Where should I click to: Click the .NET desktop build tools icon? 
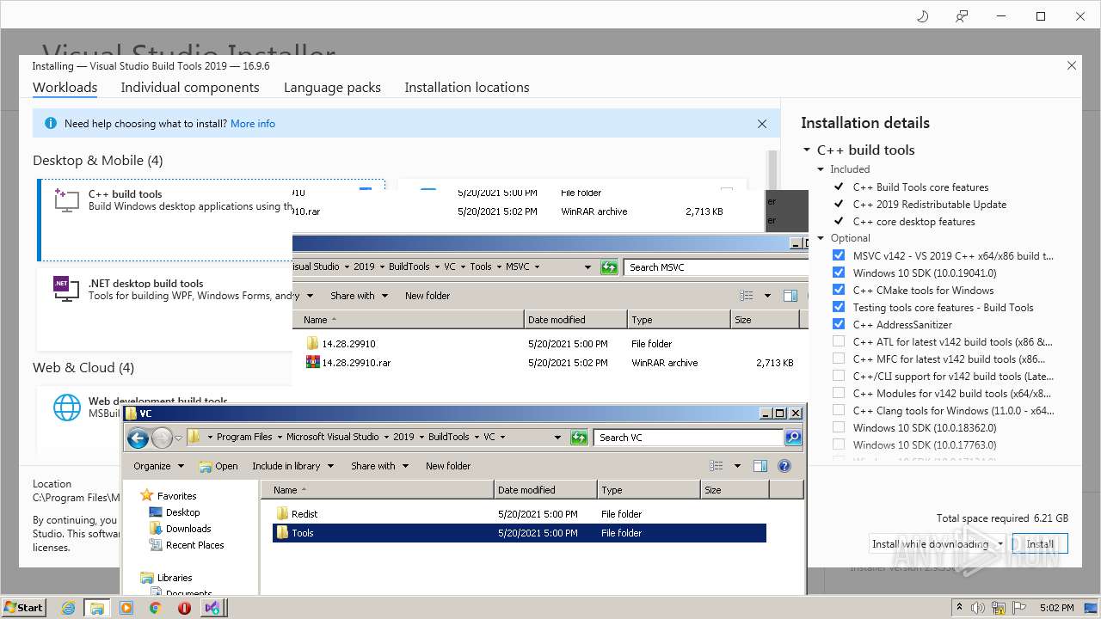point(66,289)
